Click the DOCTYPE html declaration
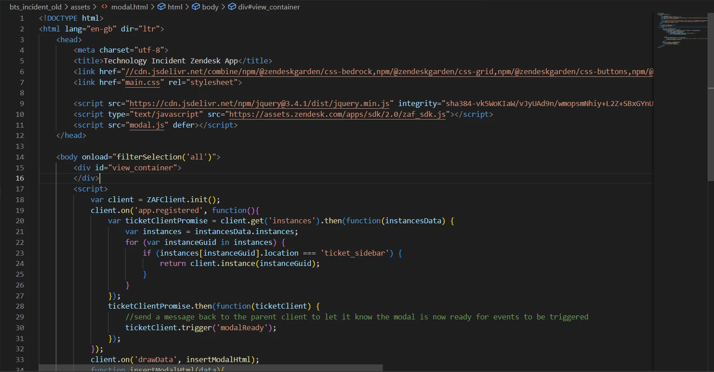 tap(71, 18)
